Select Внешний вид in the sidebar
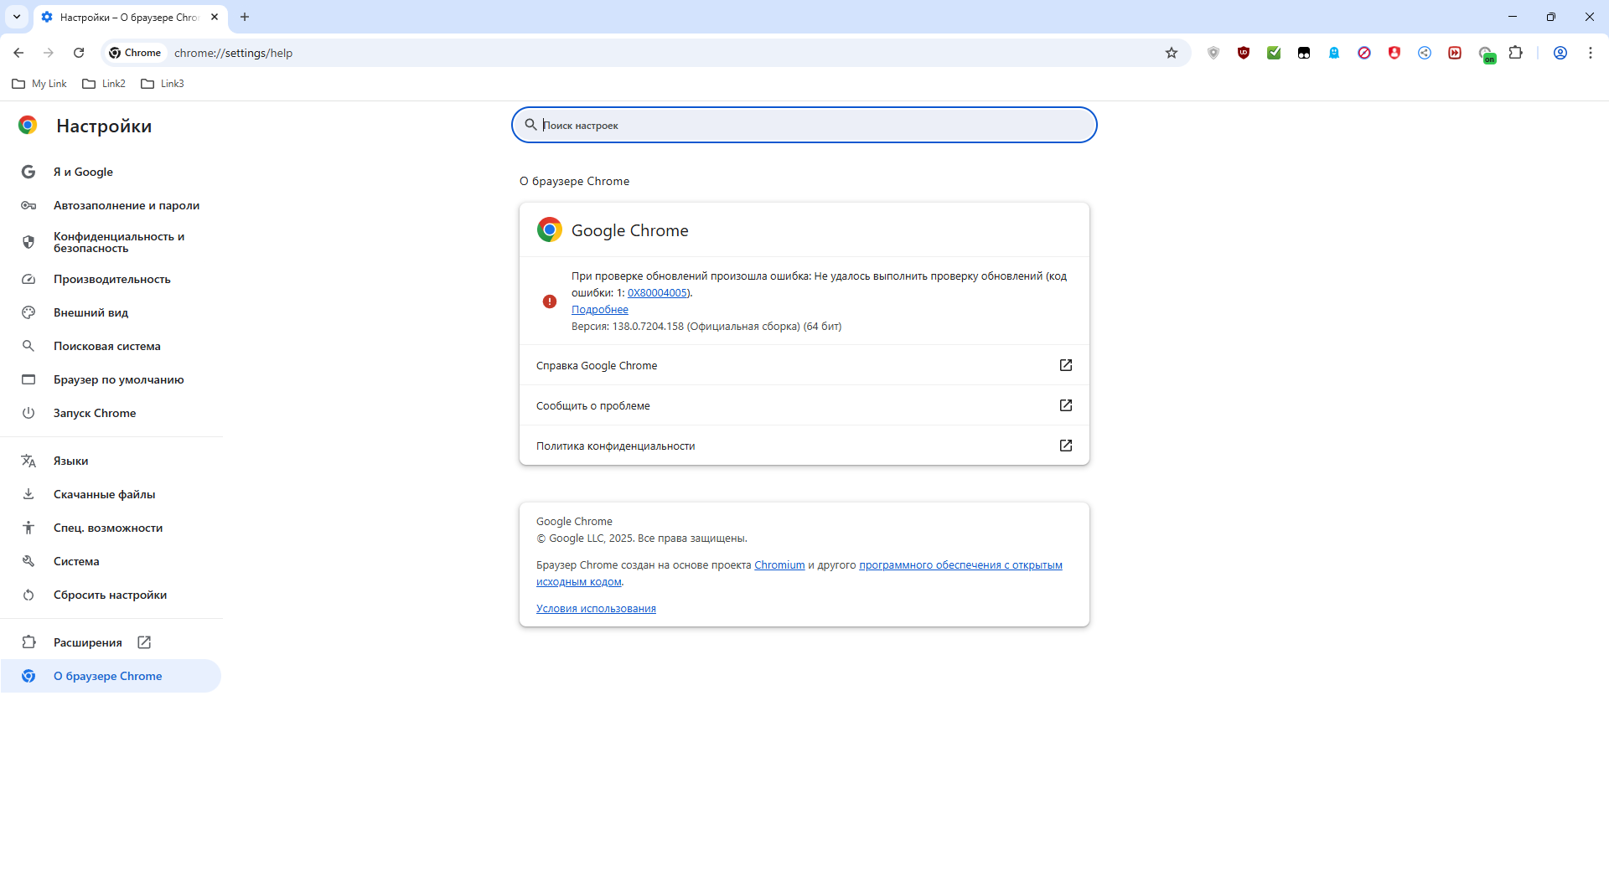The image size is (1609, 871). pos(91,312)
